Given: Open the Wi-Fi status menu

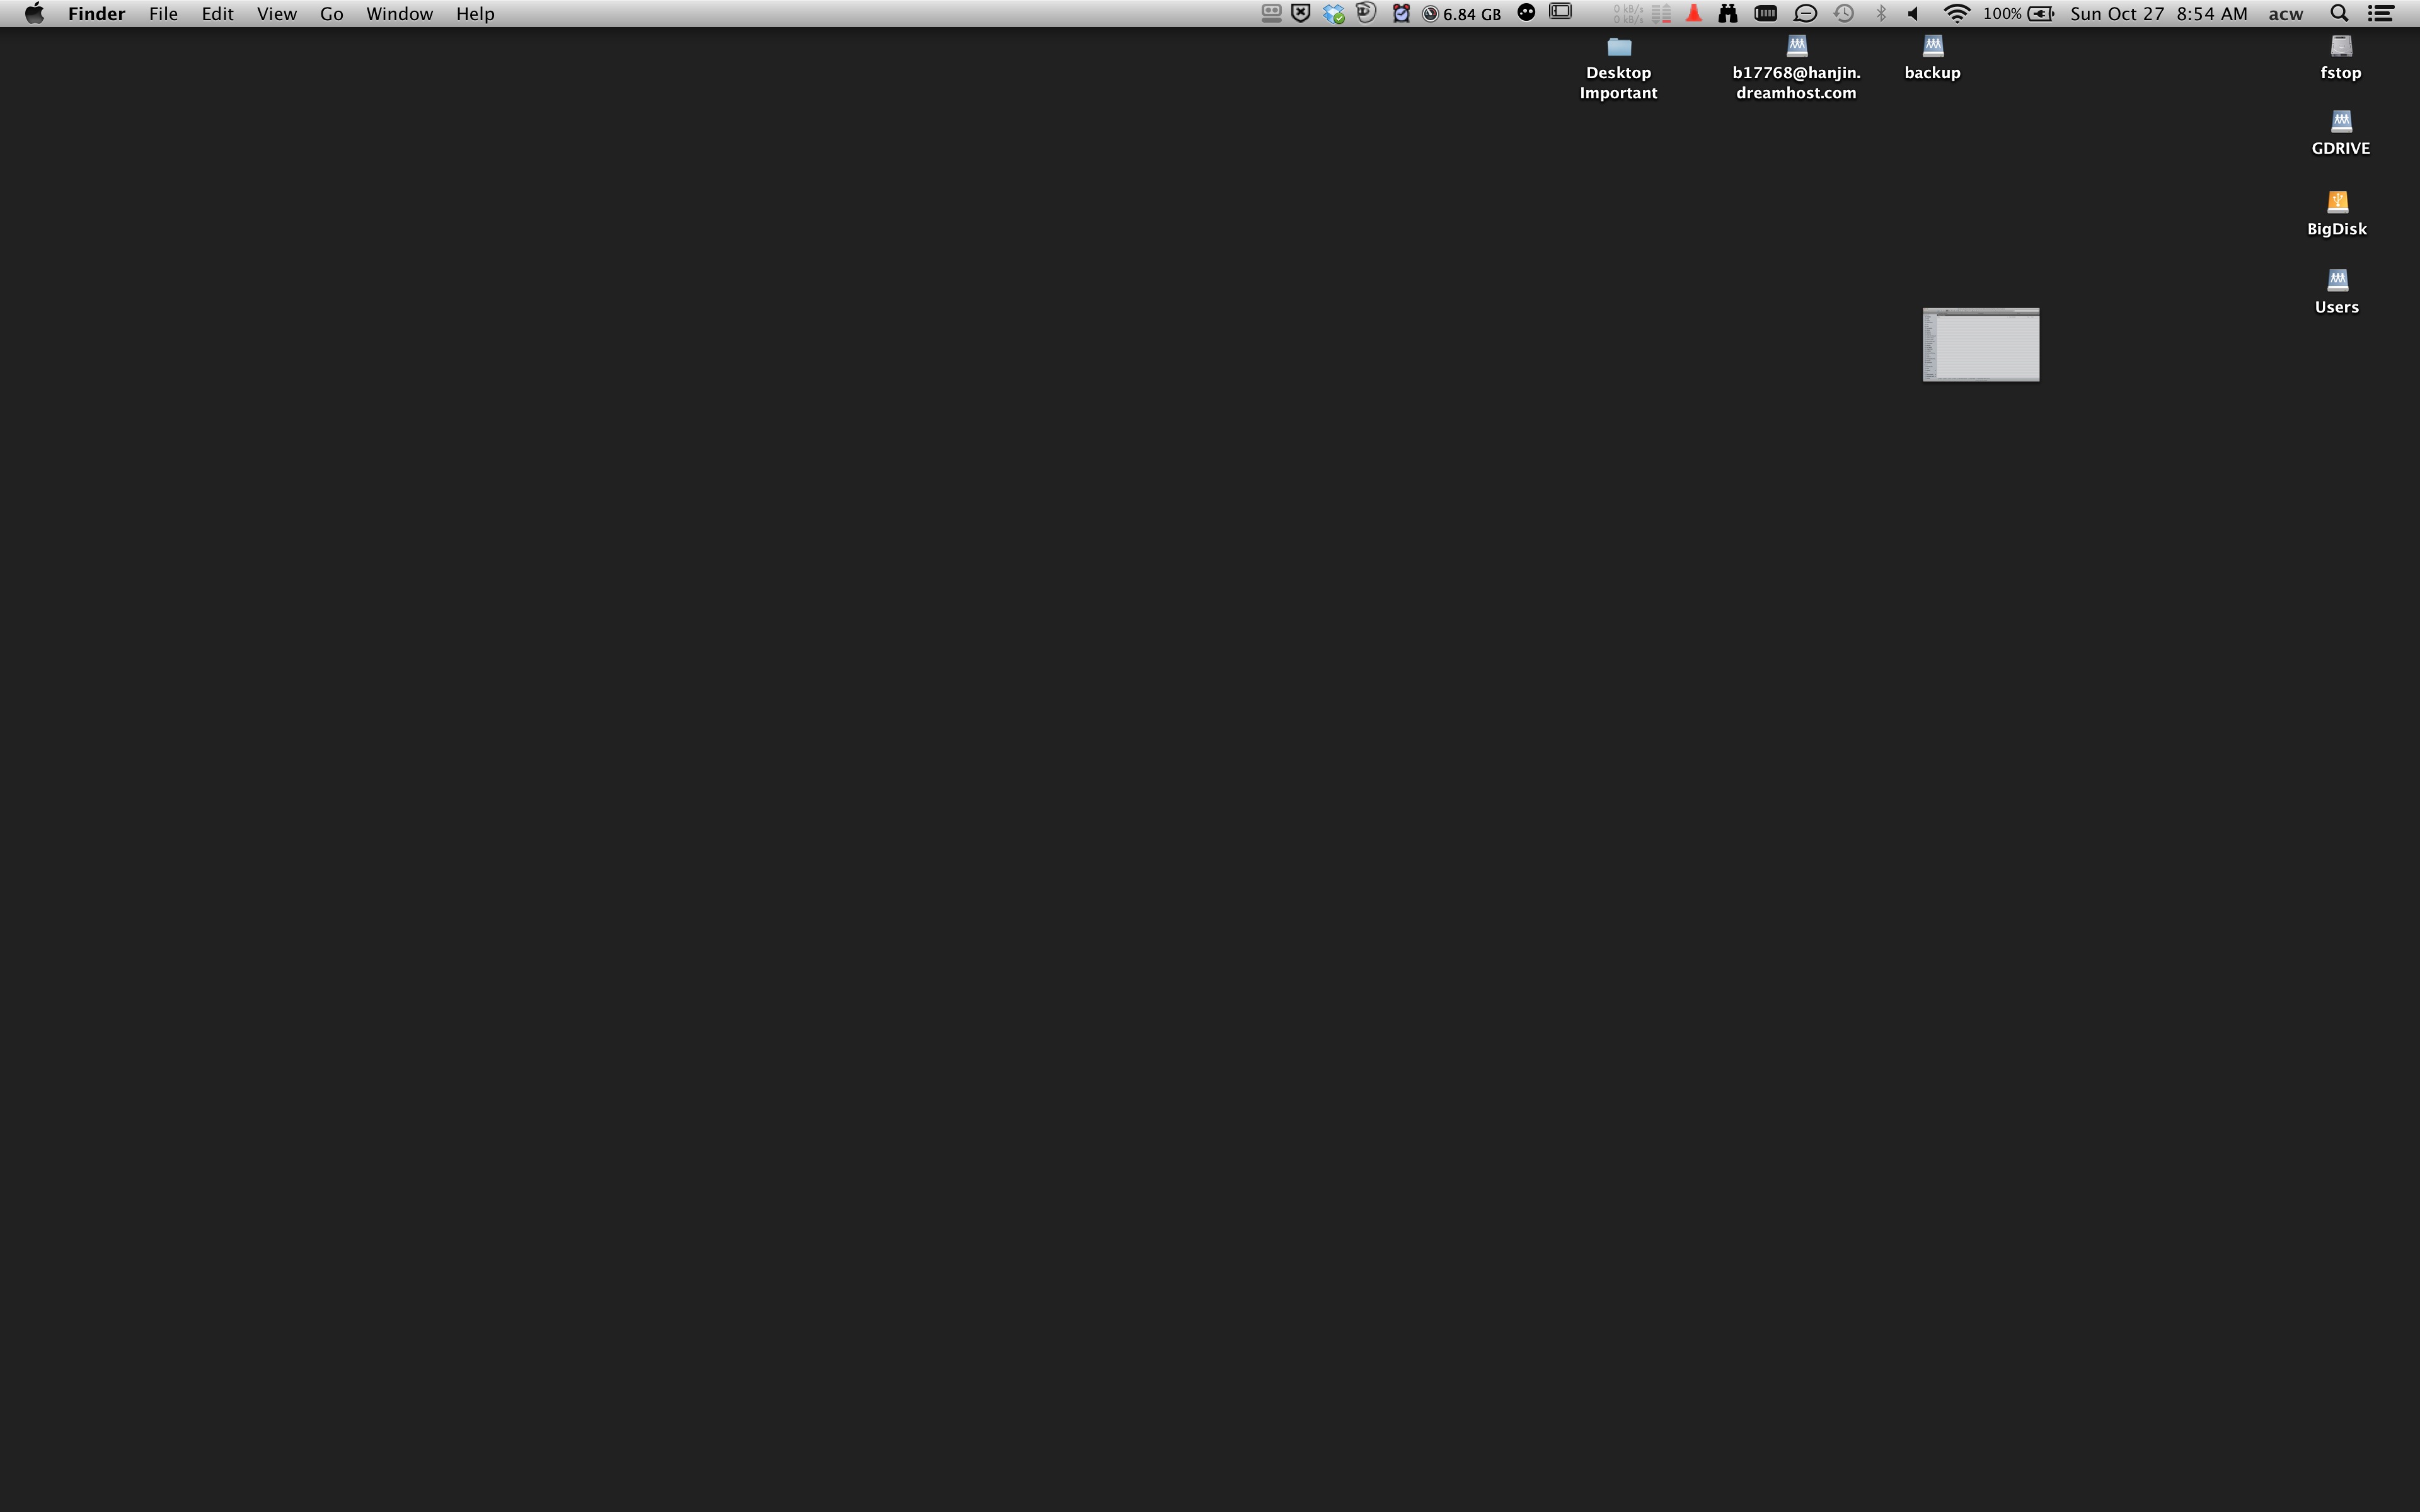Looking at the screenshot, I should click(x=1956, y=13).
